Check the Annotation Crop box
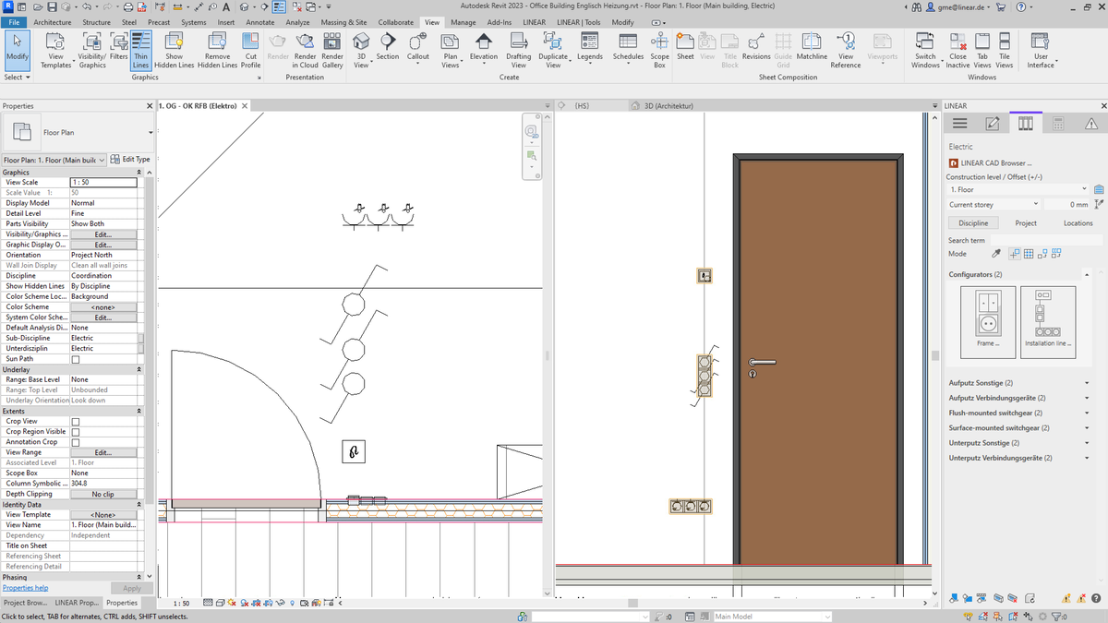Viewport: 1108px width, 623px height. 76,442
